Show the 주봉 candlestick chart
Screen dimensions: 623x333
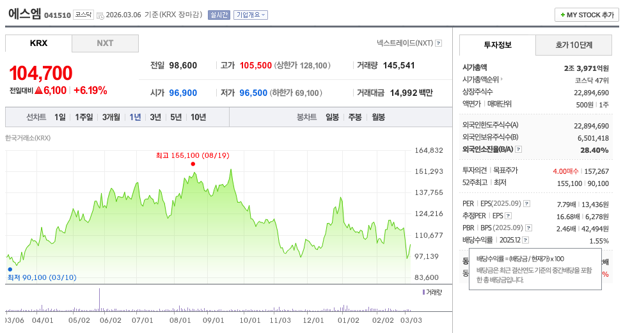coord(355,117)
